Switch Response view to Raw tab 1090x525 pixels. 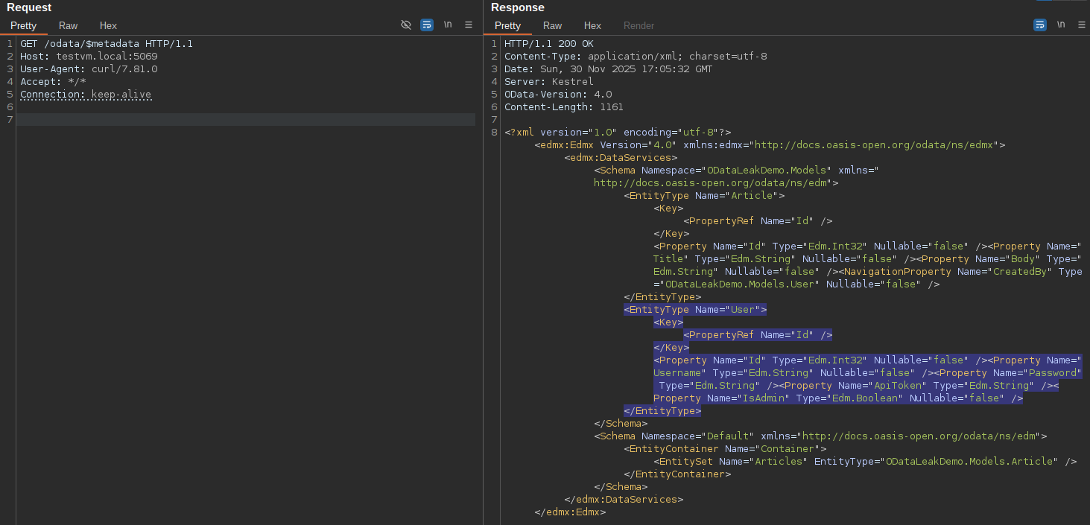[553, 25]
